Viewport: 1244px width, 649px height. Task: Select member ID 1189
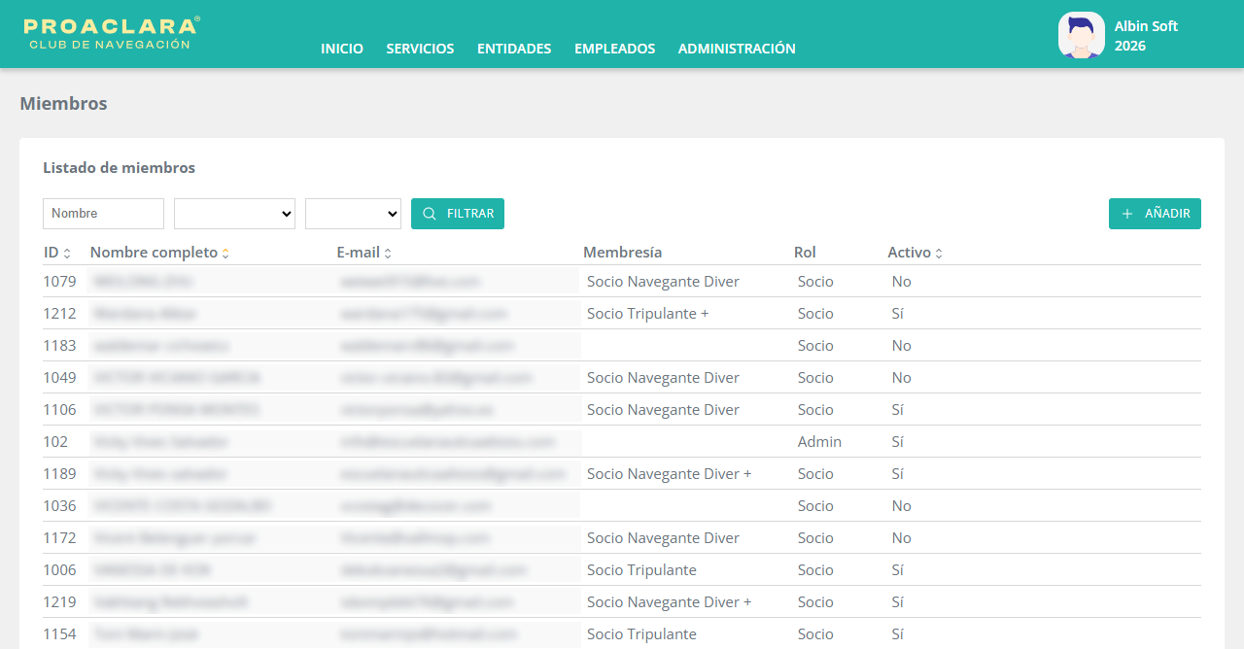[x=59, y=474]
